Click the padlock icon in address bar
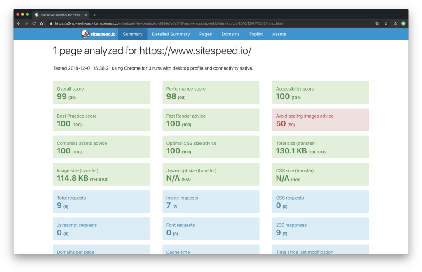 pyautogui.click(x=51, y=23)
